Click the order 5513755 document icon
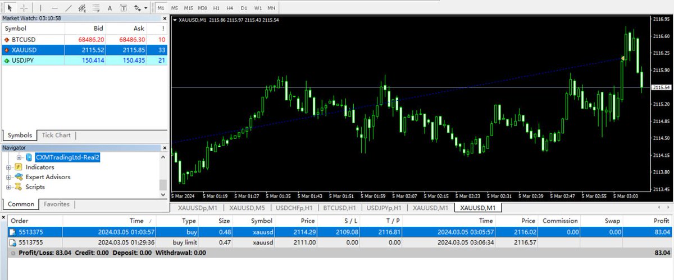The height and width of the screenshot is (280, 674). click(12, 242)
